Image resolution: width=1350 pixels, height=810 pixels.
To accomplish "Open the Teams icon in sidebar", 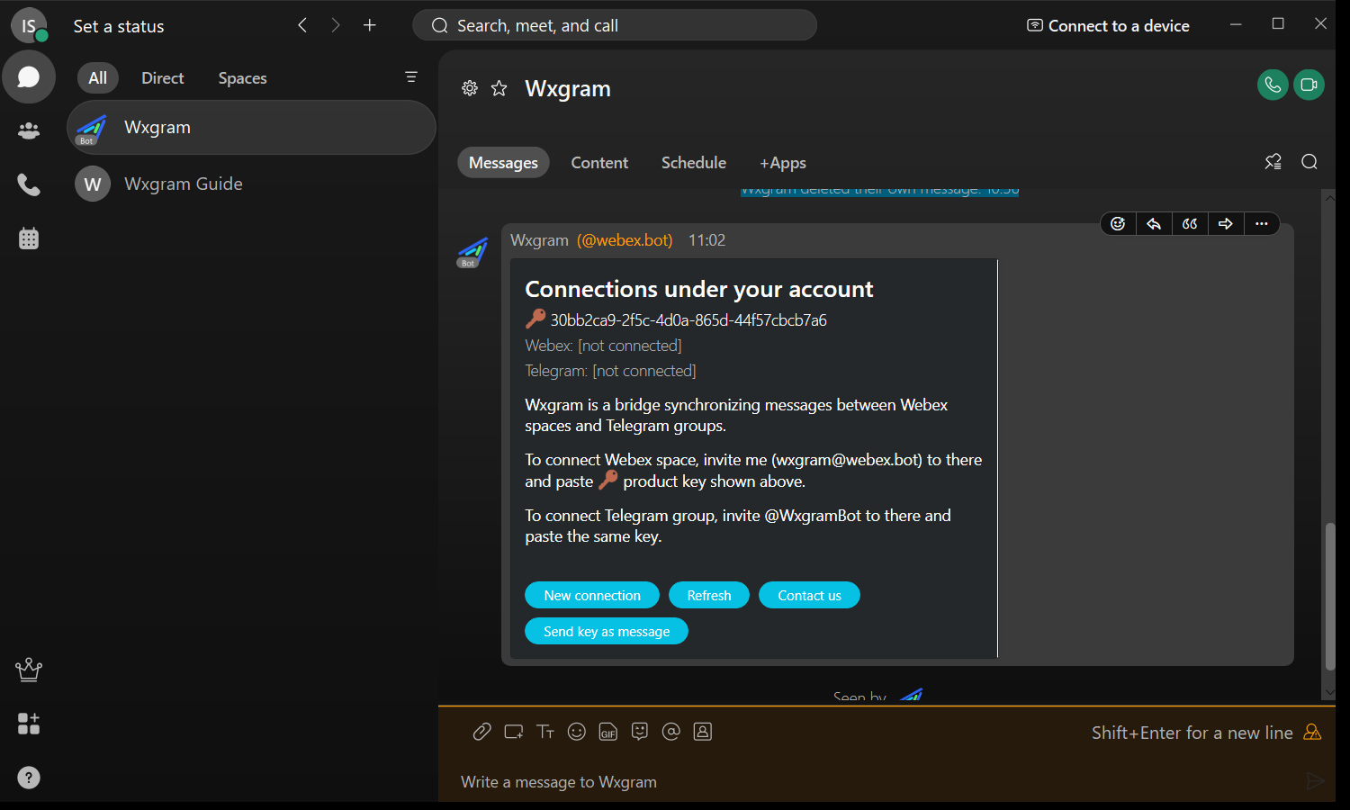I will pyautogui.click(x=29, y=131).
